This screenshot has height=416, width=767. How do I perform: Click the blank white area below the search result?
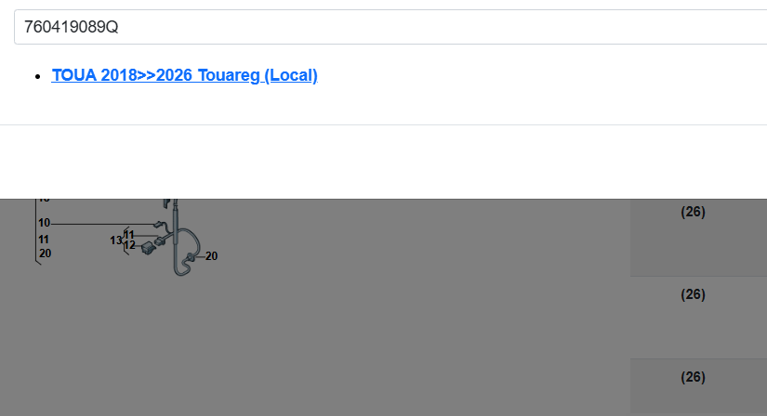(x=383, y=162)
